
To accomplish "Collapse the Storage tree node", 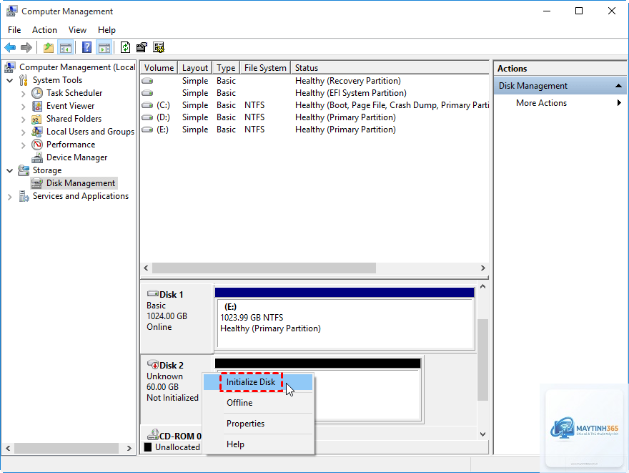I will point(10,170).
